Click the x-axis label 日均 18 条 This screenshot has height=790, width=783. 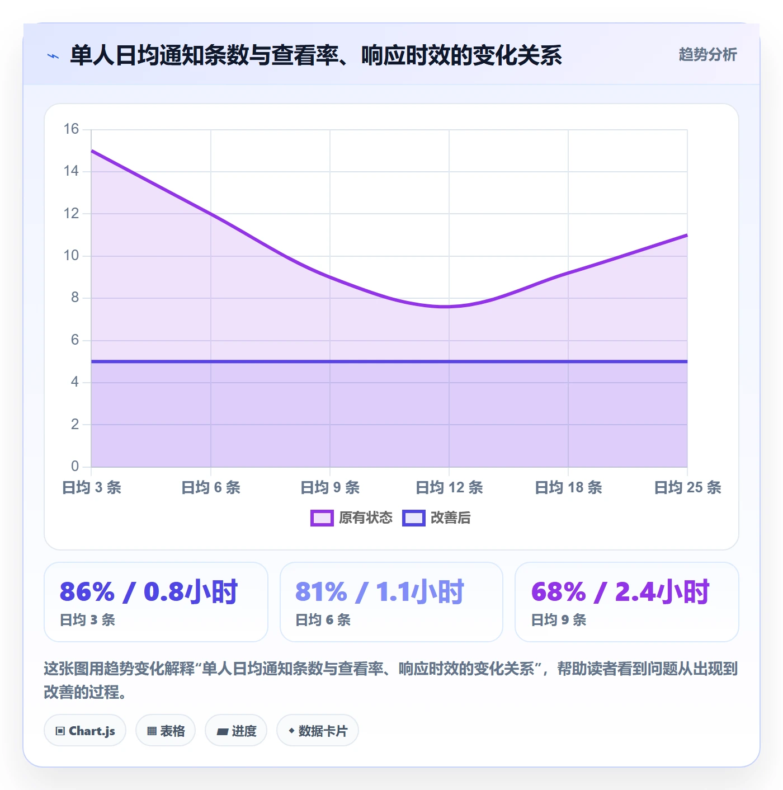(568, 487)
